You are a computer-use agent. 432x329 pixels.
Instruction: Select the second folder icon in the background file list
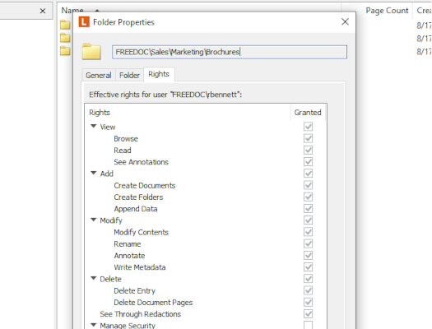tap(65, 38)
